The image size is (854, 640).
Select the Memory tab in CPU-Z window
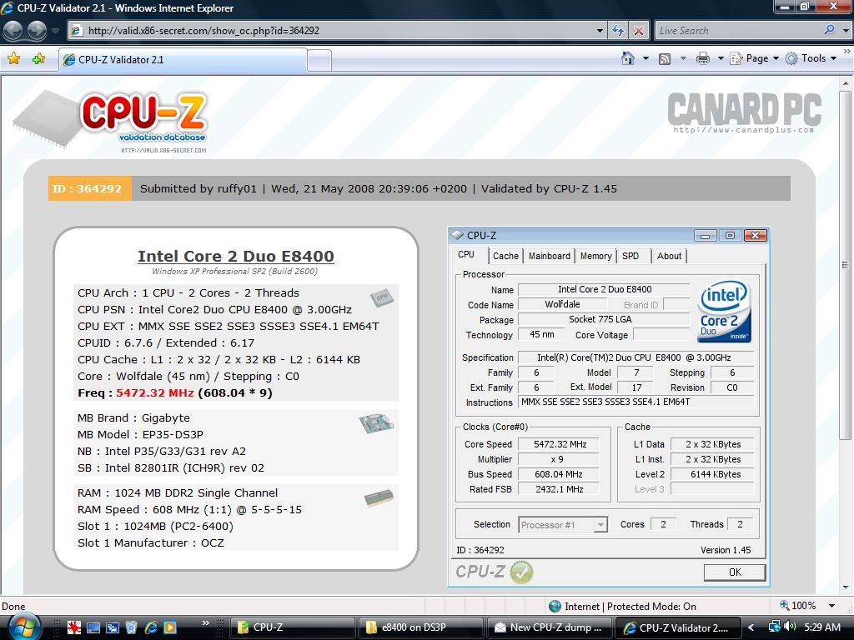595,256
